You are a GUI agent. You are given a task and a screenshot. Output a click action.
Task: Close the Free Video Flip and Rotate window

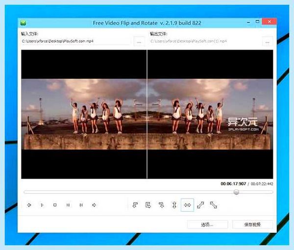pos(269,22)
